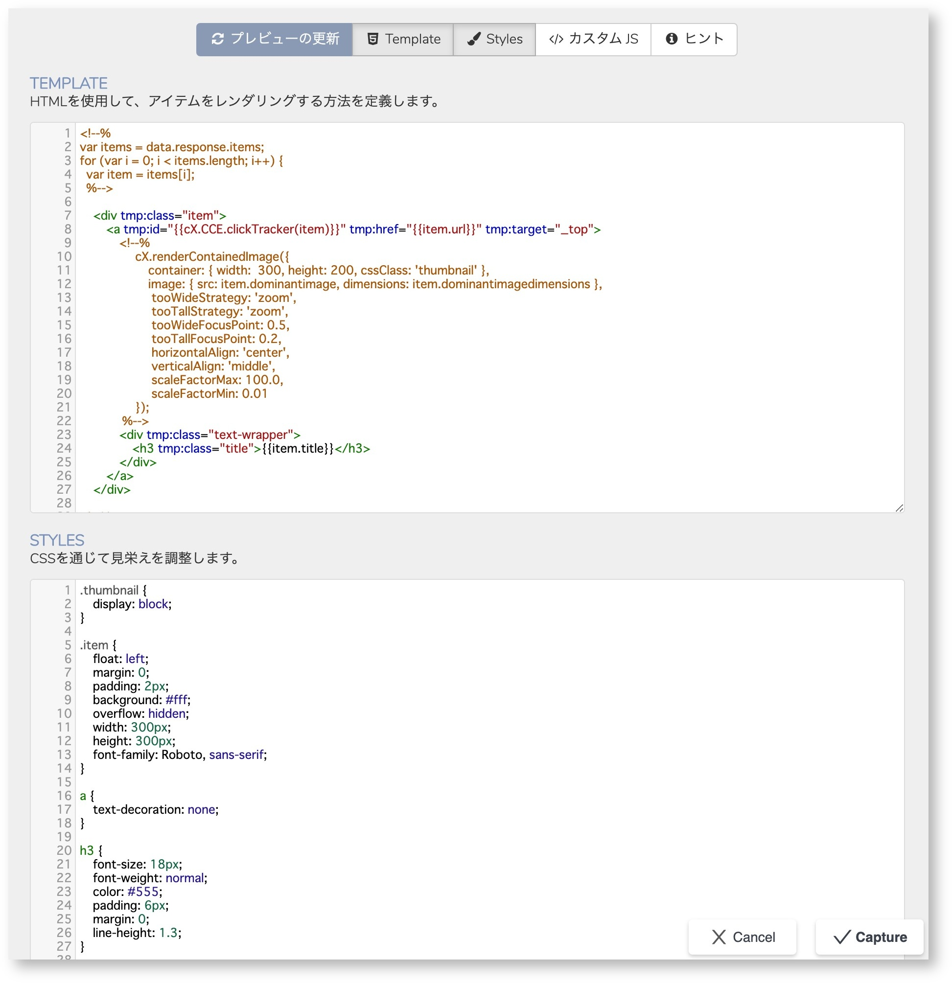Viewport: 952px width, 983px height.
Task: Click the code brackets icon for Custom JS
Action: pyautogui.click(x=556, y=39)
